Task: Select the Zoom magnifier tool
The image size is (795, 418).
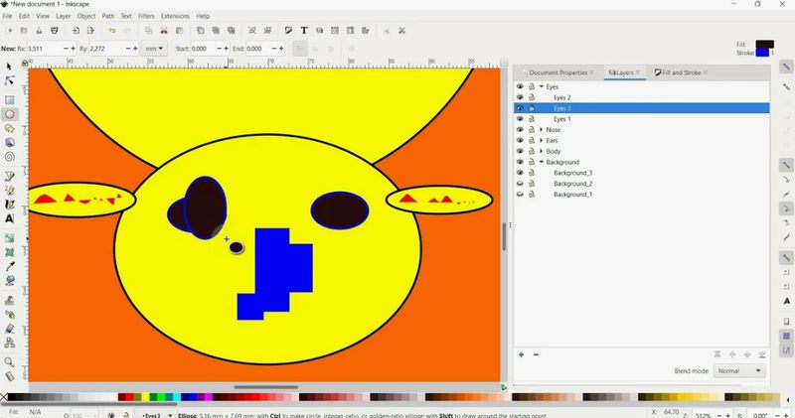Action: point(9,361)
